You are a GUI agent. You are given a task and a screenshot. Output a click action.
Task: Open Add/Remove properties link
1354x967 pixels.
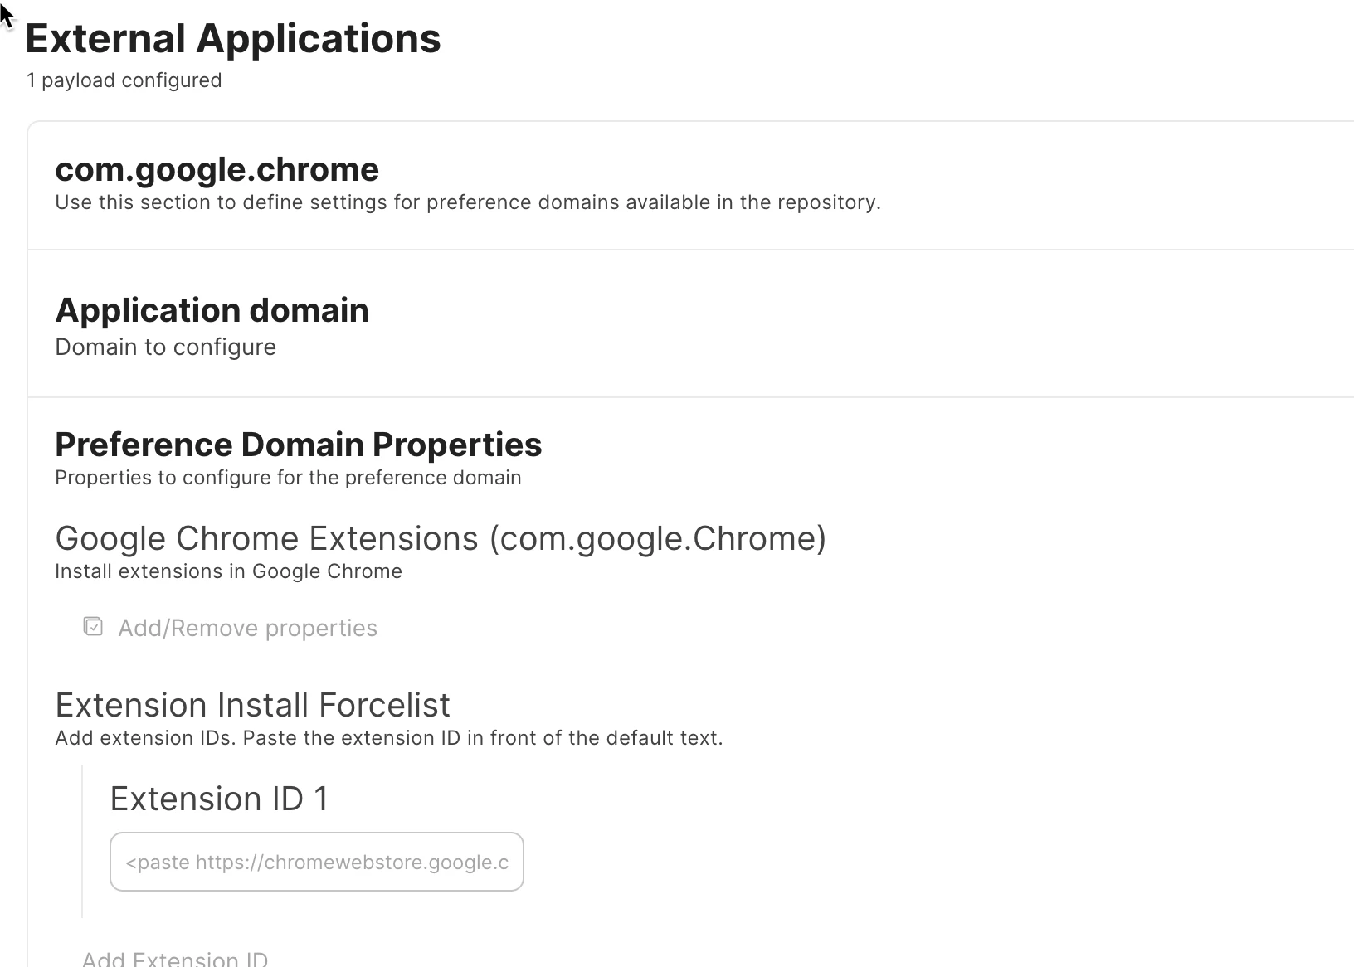point(247,628)
